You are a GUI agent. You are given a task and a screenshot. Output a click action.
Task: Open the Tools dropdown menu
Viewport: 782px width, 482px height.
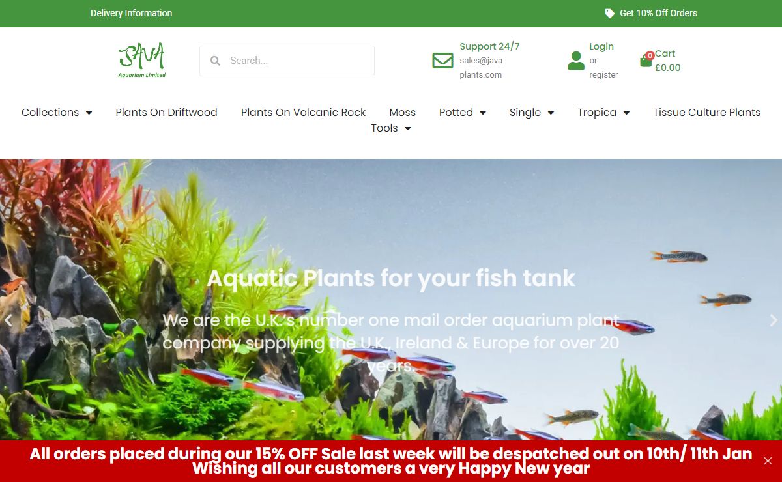[391, 128]
